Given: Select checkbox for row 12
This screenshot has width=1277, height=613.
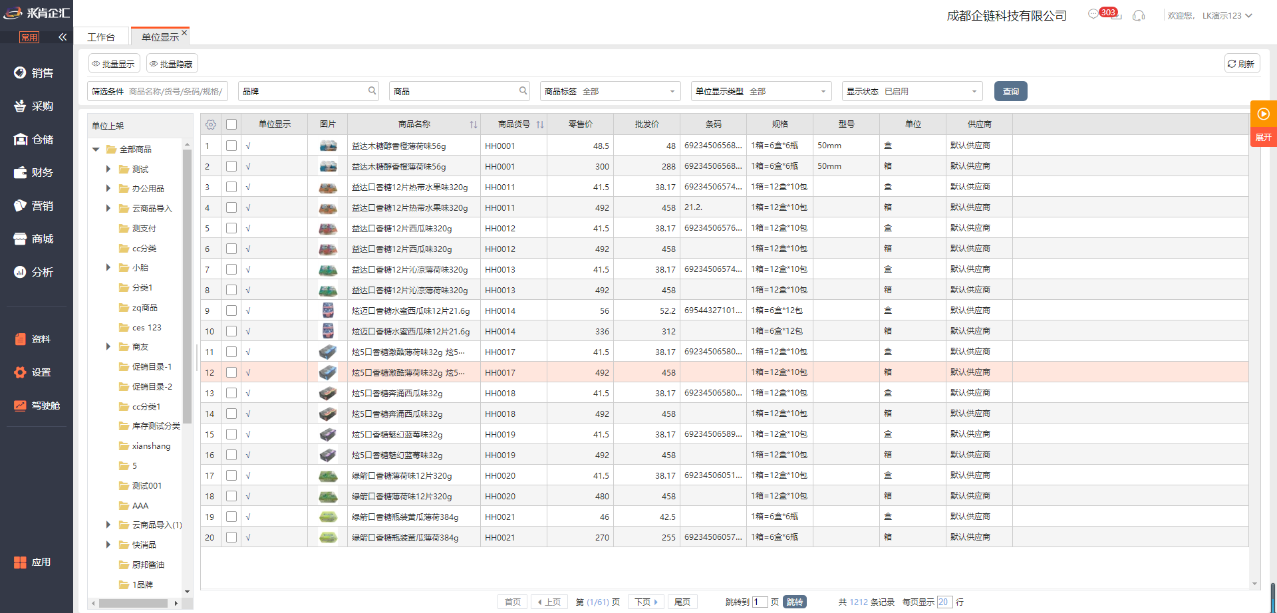Looking at the screenshot, I should (231, 372).
